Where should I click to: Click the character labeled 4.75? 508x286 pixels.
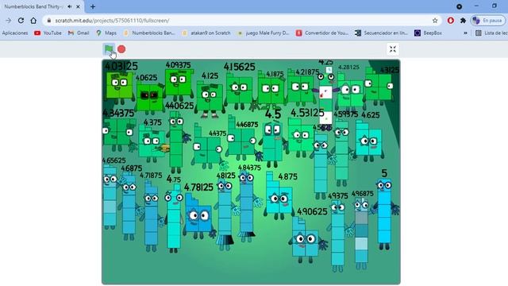[174, 218]
